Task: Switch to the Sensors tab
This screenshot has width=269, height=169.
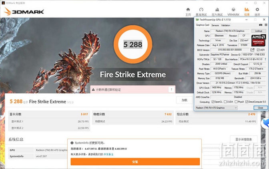Action: pos(215,25)
